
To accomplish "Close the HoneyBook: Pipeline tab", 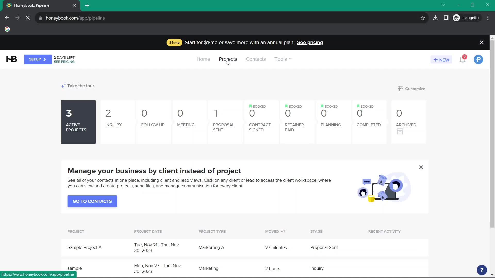I will point(75,5).
